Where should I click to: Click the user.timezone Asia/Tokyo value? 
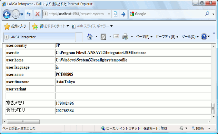point(65,82)
